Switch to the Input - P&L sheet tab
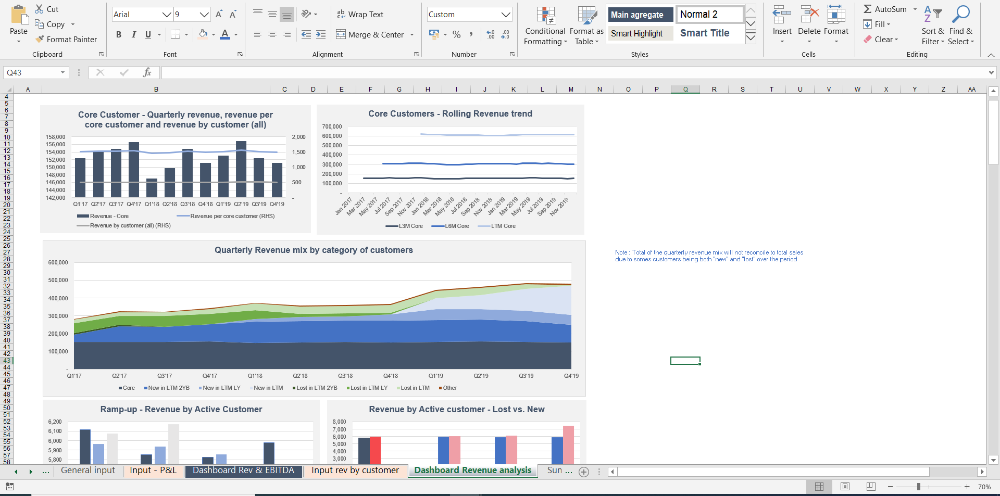The height and width of the screenshot is (496, 1000). (153, 470)
